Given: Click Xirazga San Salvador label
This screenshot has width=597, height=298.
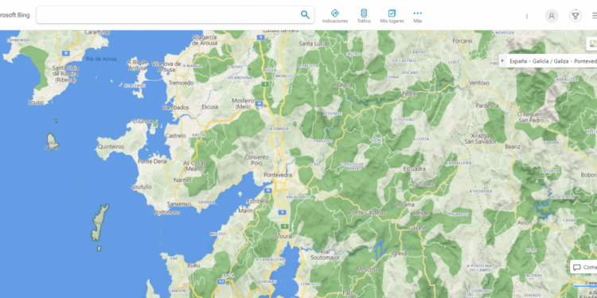Looking at the screenshot, I should coord(481,139).
